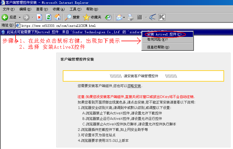Open the 工具(T) menu

click(x=75, y=9)
